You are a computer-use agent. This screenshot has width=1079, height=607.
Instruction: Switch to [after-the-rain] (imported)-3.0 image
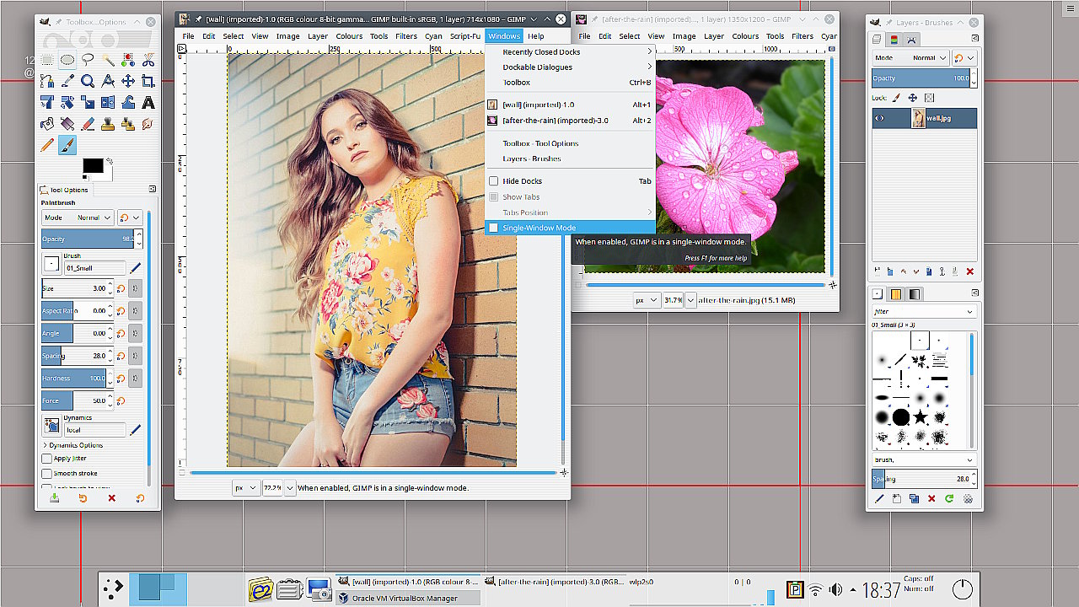coord(571,121)
